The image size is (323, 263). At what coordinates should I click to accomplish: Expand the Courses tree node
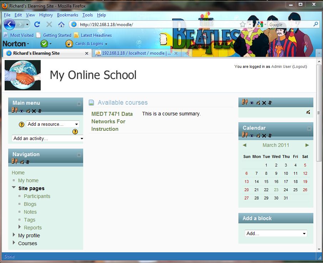14,242
